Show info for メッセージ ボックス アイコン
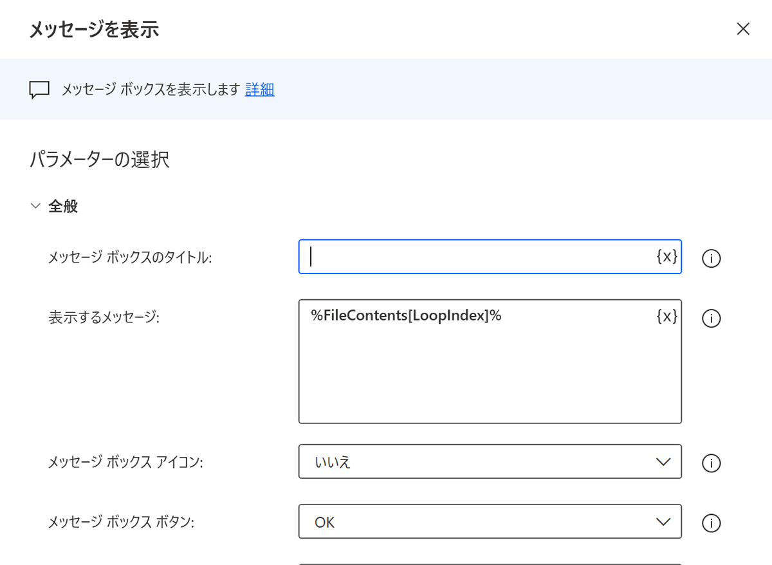The image size is (772, 565). pos(711,463)
